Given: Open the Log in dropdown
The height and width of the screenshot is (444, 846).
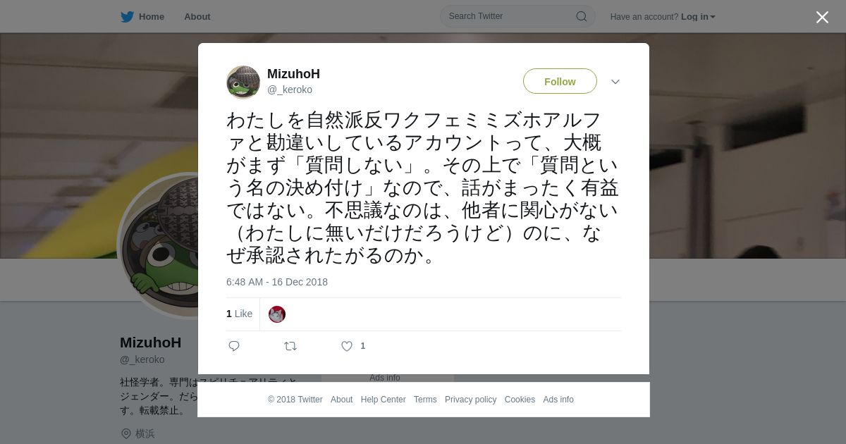Looking at the screenshot, I should 698,17.
